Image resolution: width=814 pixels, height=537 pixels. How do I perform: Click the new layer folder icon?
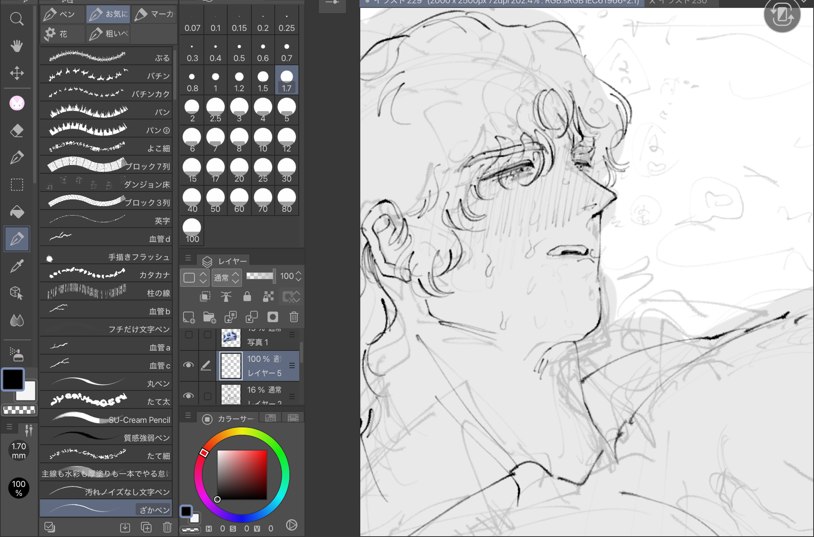point(209,317)
